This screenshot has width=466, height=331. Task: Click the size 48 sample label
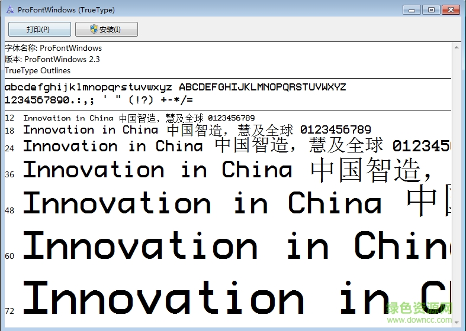(x=9, y=210)
